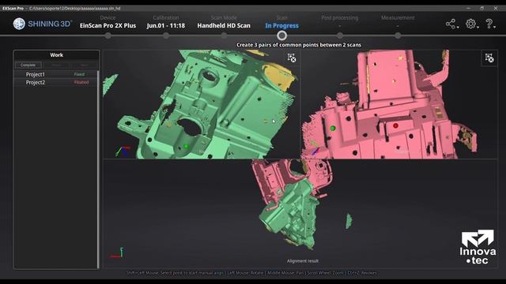Click the Post processing step dot on progress bar
This screenshot has height=284, width=506.
click(339, 35)
